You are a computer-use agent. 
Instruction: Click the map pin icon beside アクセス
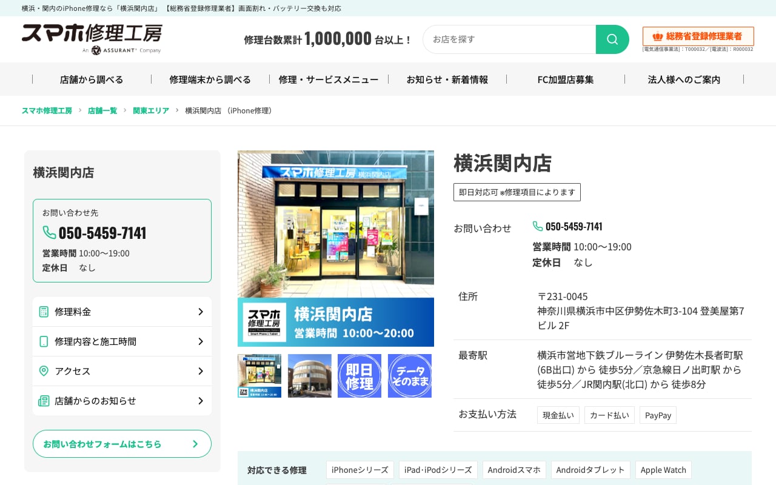(x=44, y=371)
